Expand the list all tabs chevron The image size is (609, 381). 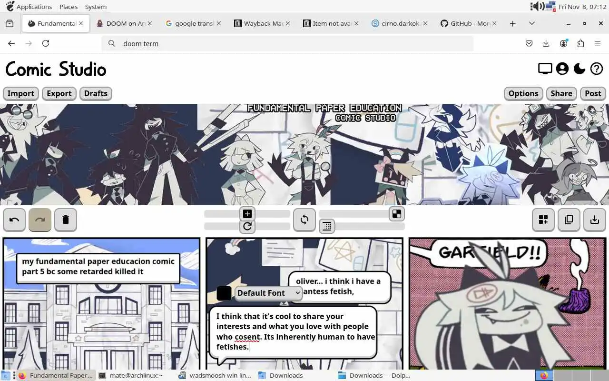532,23
